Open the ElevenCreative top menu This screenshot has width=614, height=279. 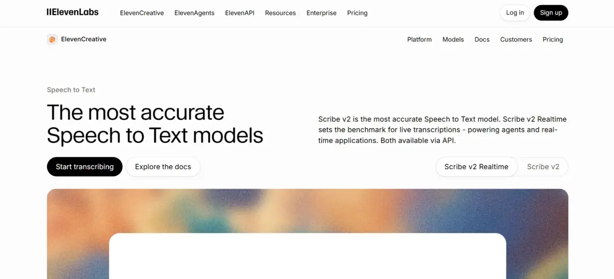(x=142, y=13)
